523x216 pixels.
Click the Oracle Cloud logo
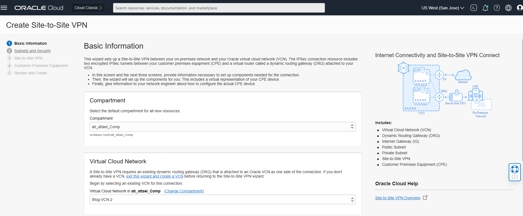pyautogui.click(x=39, y=8)
